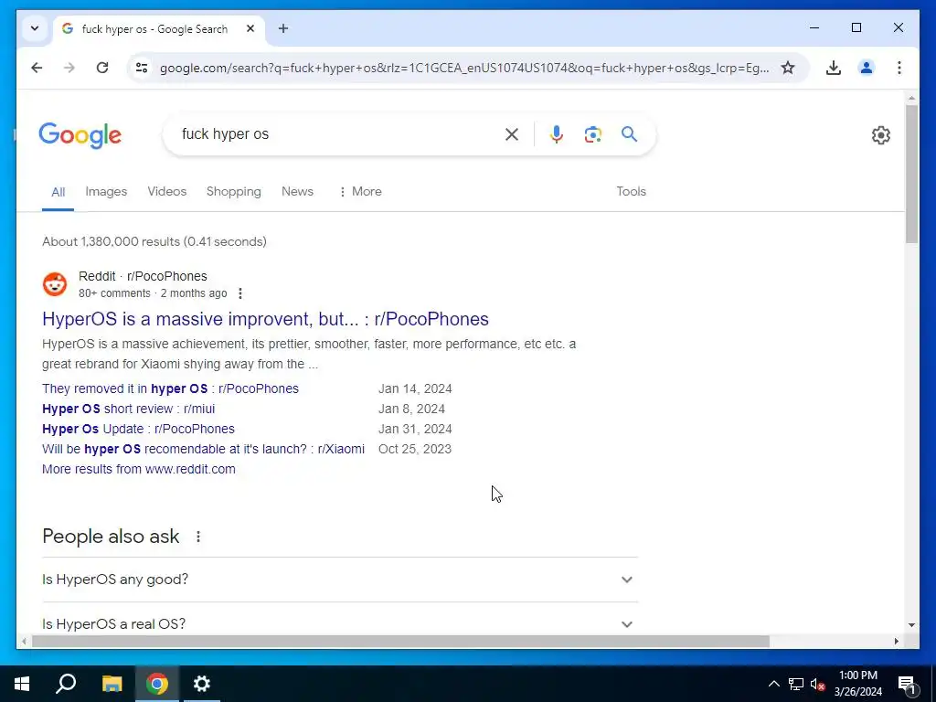936x702 pixels.
Task: Switch to Videos results
Action: click(167, 192)
